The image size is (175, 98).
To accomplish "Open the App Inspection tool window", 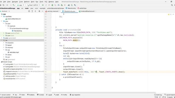I will coord(75,95).
